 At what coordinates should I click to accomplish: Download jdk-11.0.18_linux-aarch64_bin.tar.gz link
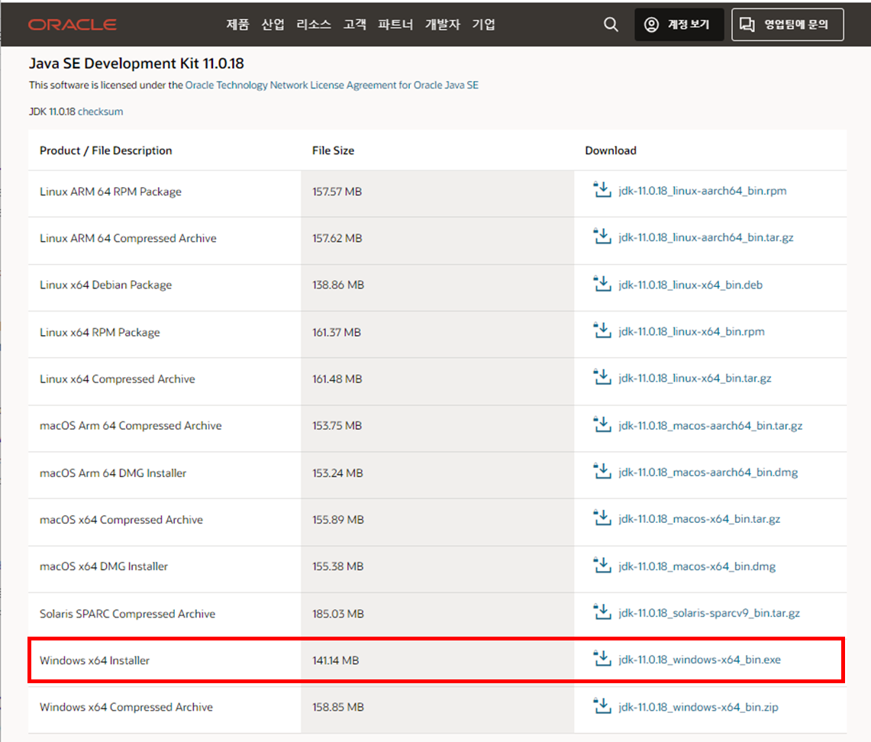point(705,237)
